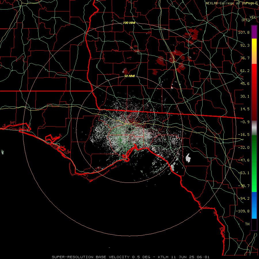259x259 pixels.
Task: Click the 30.1 value on velocity scale
Action: pyautogui.click(x=245, y=96)
